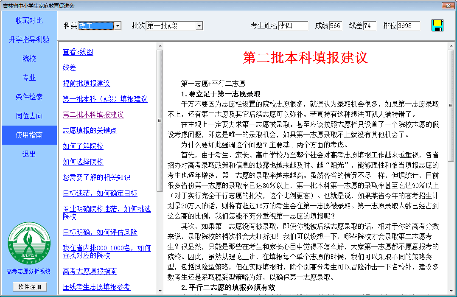This screenshot has height=297, width=457.
Task: Click the 考生姓名 input field
Action: 293,26
